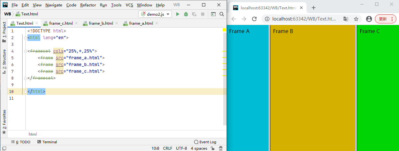The width and height of the screenshot is (399, 151).
Task: Start debugging with the green bug icon
Action: point(186,14)
